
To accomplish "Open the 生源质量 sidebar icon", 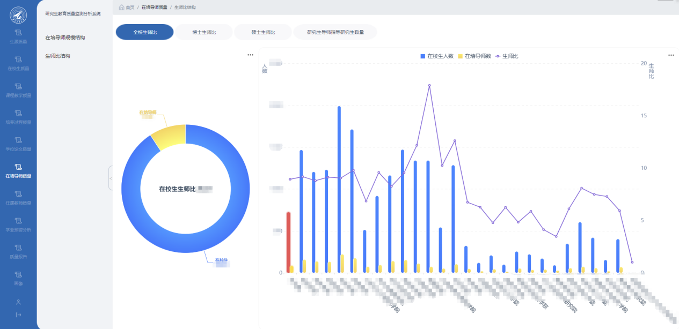I will pyautogui.click(x=18, y=33).
